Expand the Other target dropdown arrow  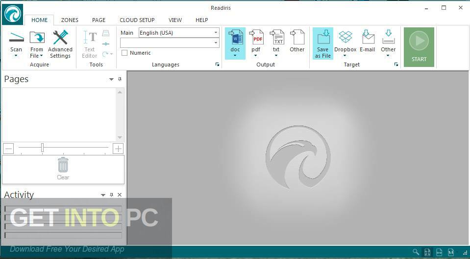(x=388, y=56)
